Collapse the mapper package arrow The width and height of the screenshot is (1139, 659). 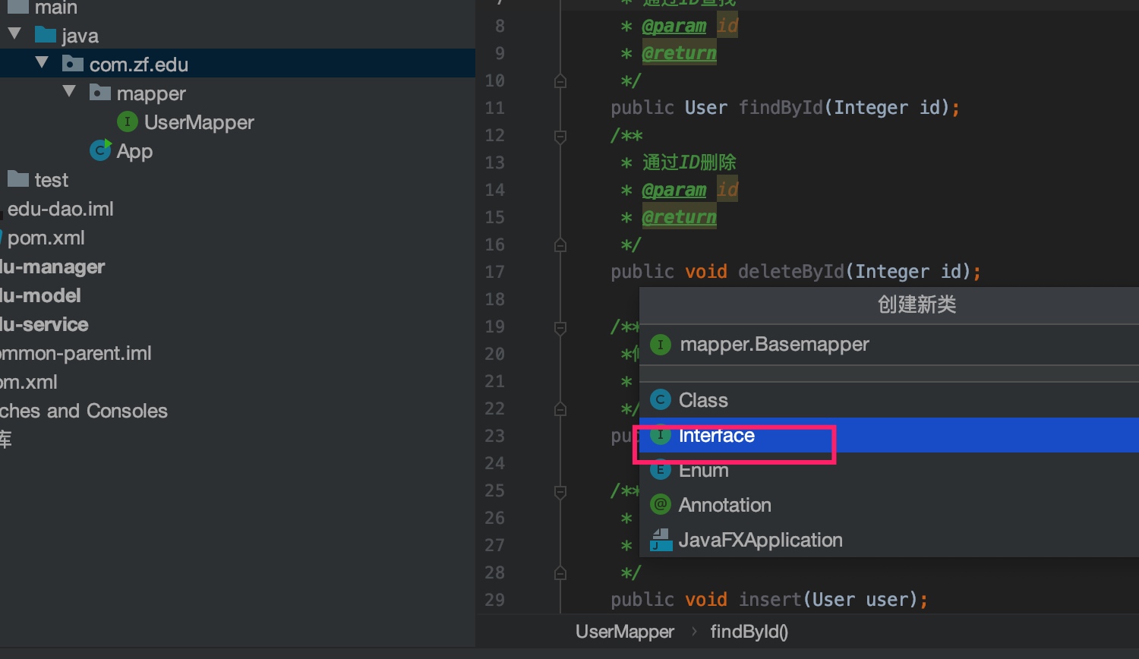(x=69, y=92)
